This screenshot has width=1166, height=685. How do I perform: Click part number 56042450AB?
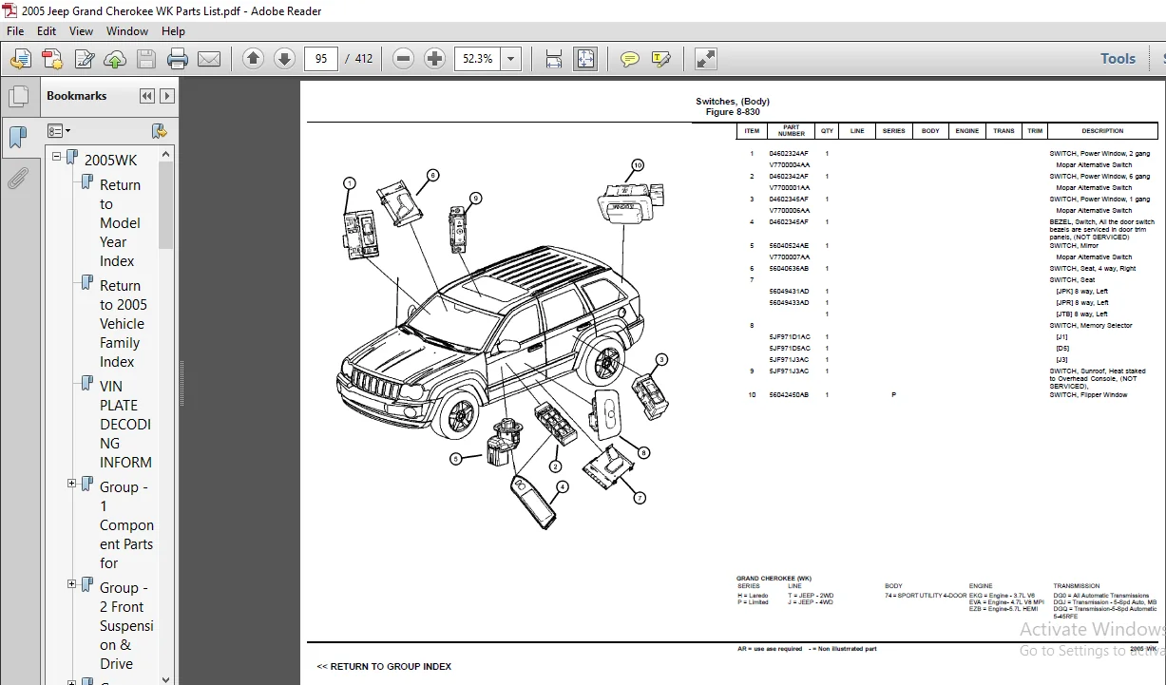789,394
